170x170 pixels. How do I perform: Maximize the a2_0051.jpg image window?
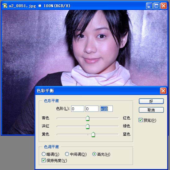click(156, 6)
